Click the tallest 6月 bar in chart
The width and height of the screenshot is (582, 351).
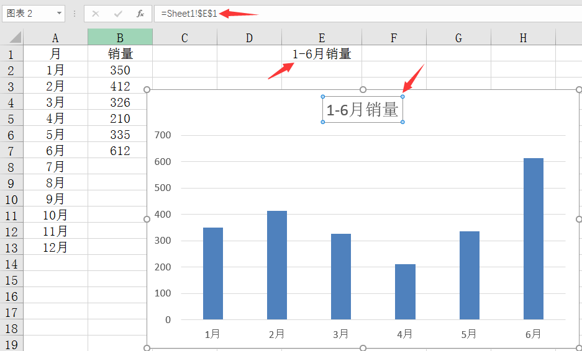[534, 239]
